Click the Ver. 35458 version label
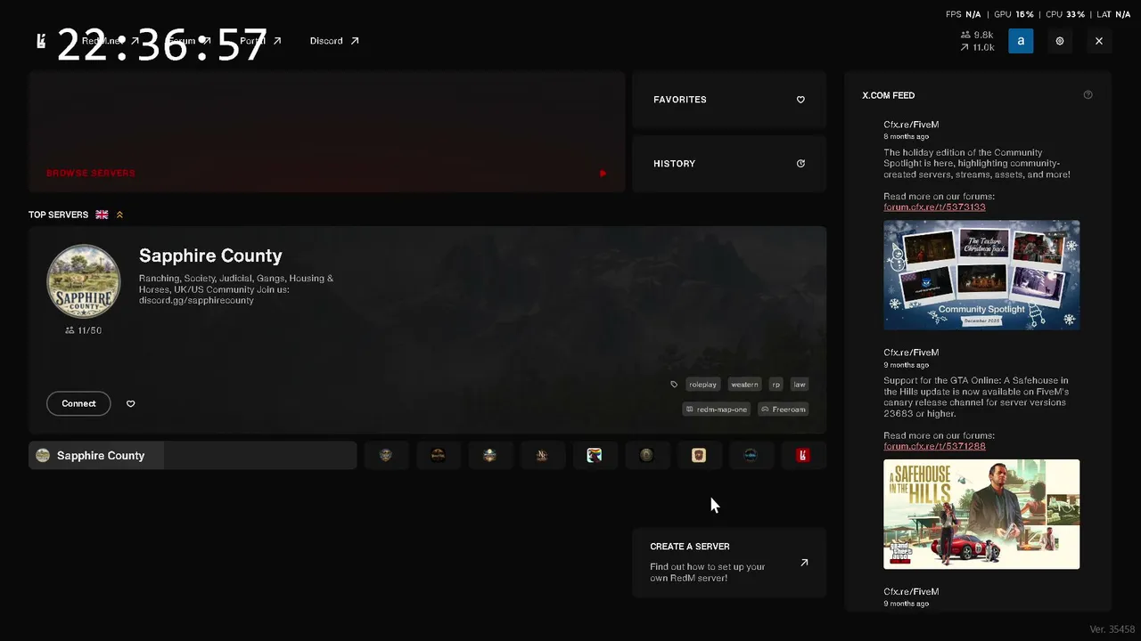 coord(1112,629)
